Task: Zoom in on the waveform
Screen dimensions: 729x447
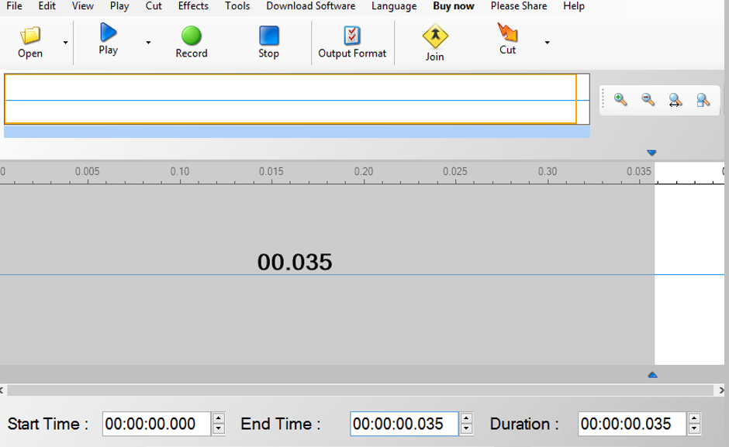Action: 620,99
